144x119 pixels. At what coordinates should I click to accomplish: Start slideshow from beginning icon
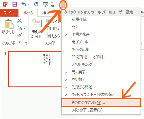point(45,4)
